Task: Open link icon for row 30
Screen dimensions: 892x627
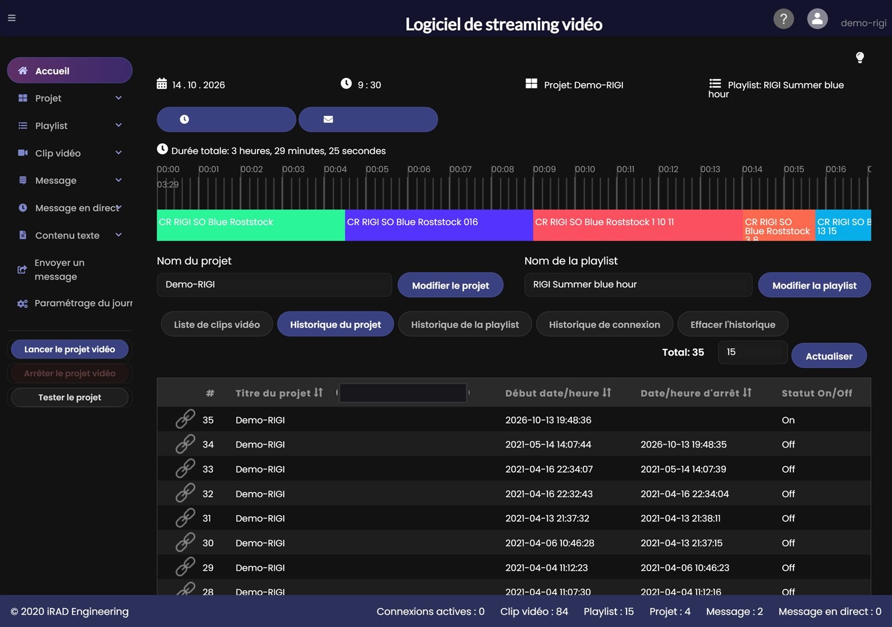Action: tap(185, 542)
